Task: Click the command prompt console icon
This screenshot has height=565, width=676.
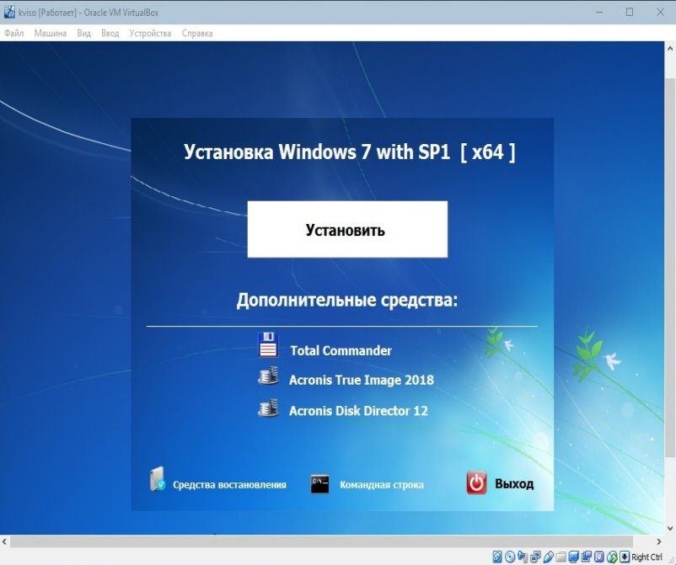Action: (320, 483)
